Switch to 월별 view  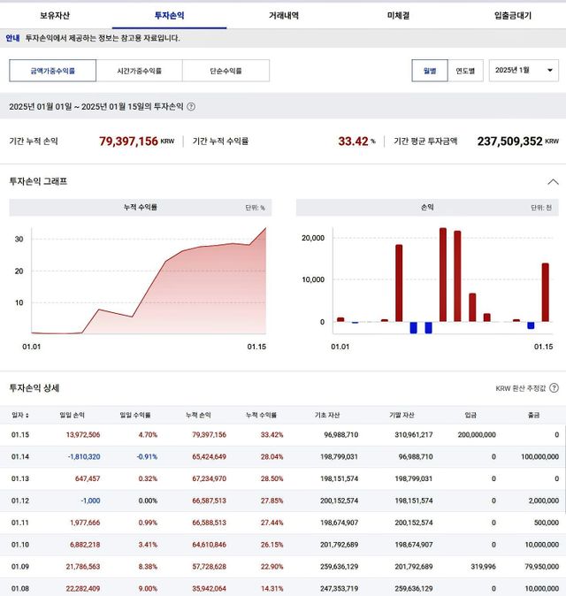coord(429,71)
